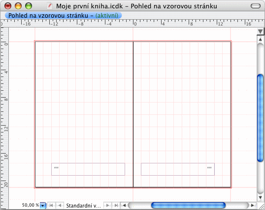Click the window resize grip corner

[x=261, y=206]
